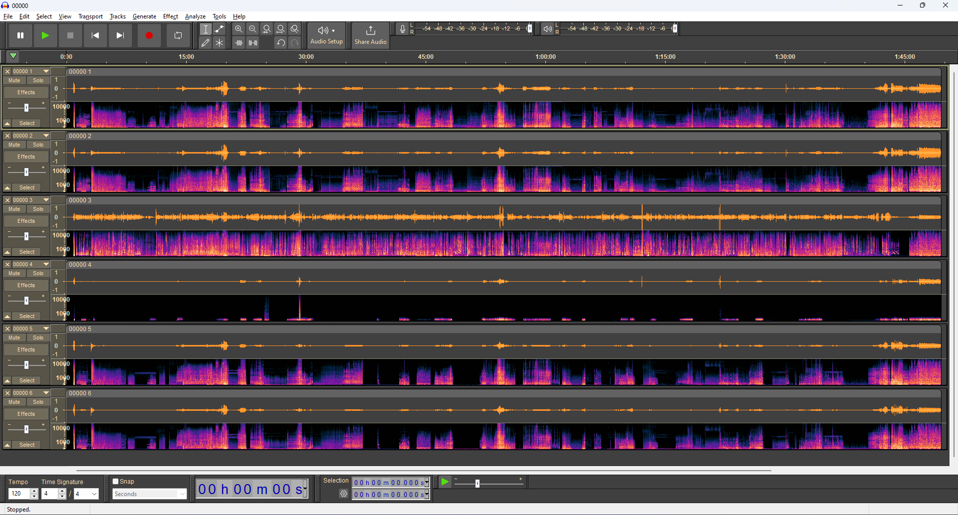Image resolution: width=958 pixels, height=515 pixels.
Task: Open the Tracks menu
Action: coord(118,16)
